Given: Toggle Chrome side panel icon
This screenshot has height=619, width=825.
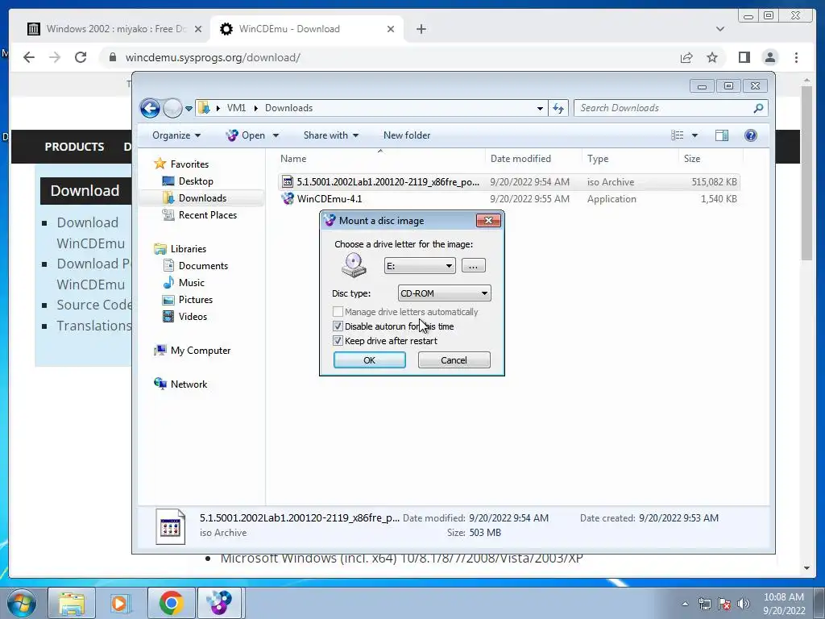Looking at the screenshot, I should (744, 57).
